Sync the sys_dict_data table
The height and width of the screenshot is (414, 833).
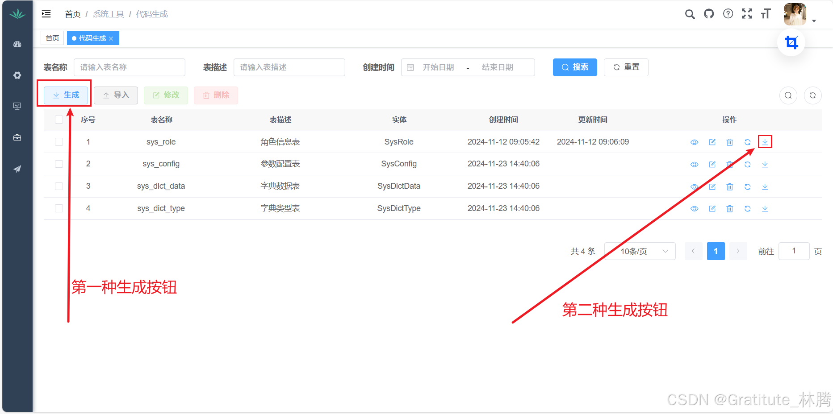coord(748,186)
